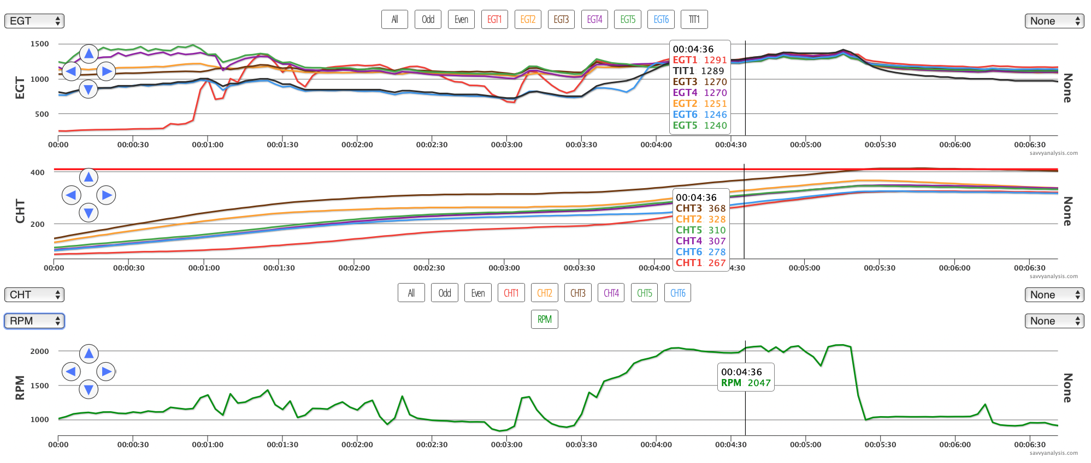Click EGT1 1291 value in tooltip
Viewport: 1091px width, 463px height.
pyautogui.click(x=699, y=60)
